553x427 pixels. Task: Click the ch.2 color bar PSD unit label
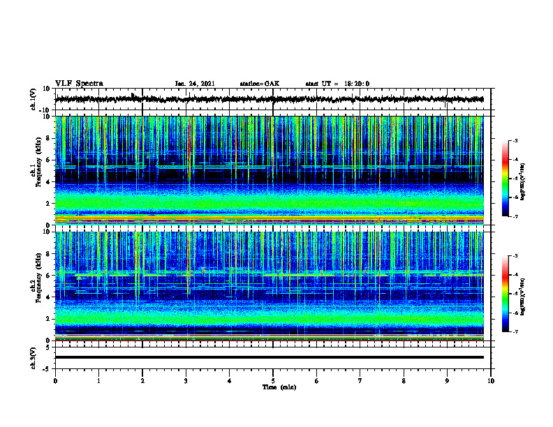point(523,297)
